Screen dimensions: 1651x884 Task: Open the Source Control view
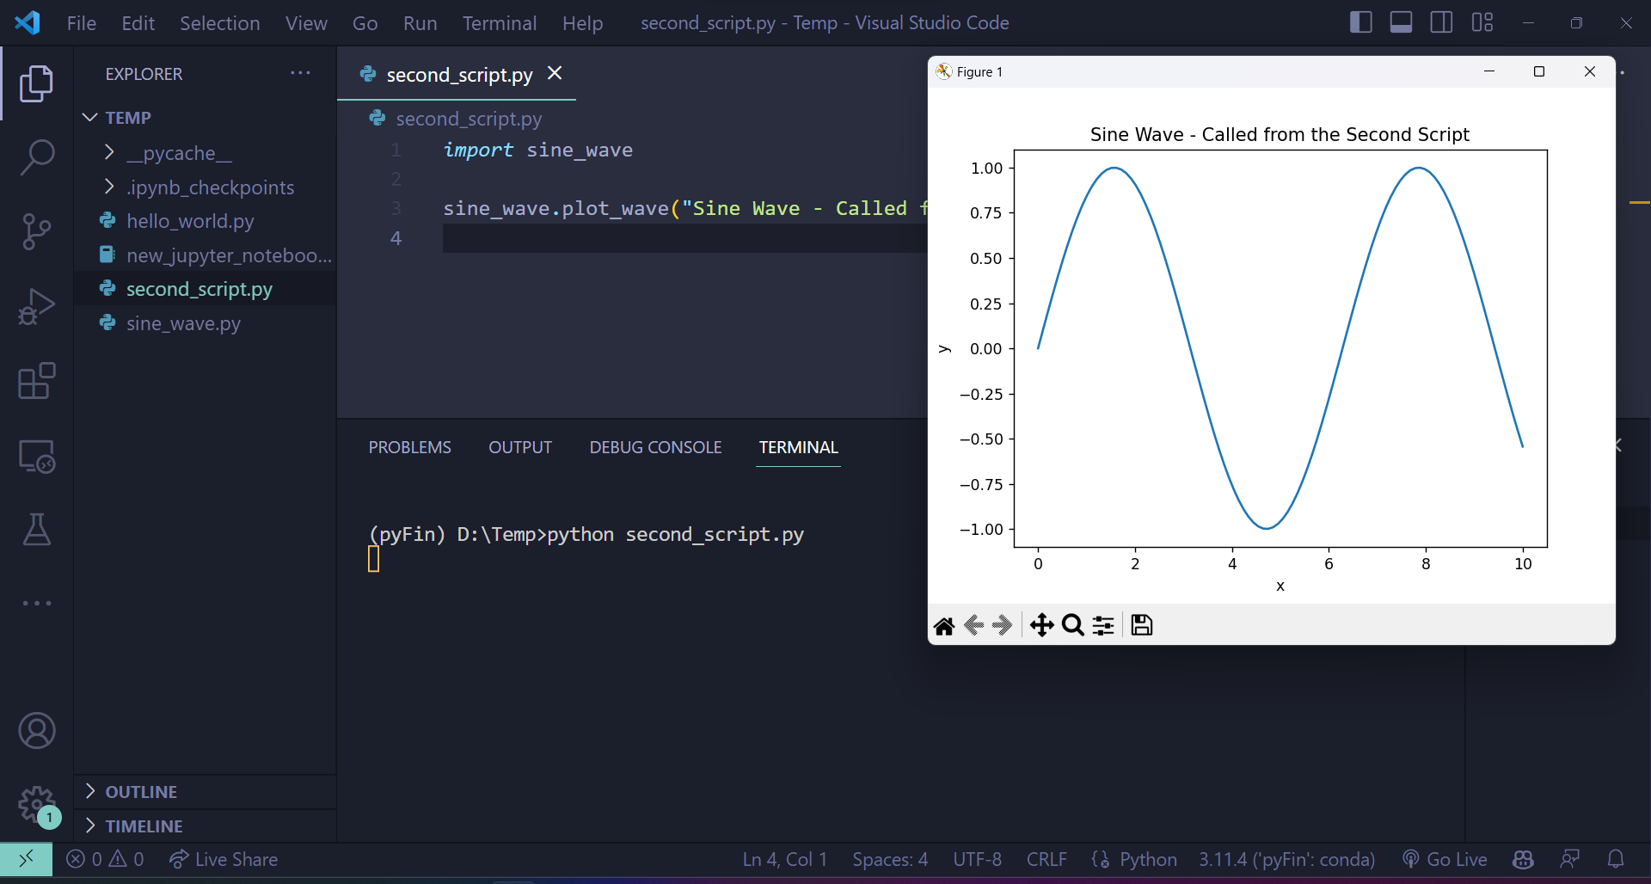pos(36,232)
